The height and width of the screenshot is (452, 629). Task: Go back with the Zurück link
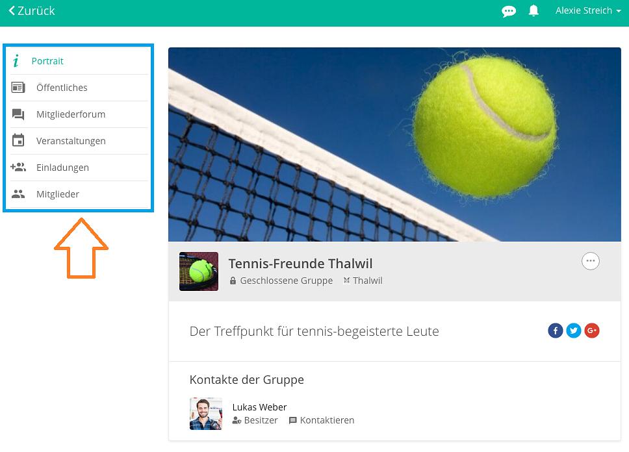pyautogui.click(x=32, y=11)
